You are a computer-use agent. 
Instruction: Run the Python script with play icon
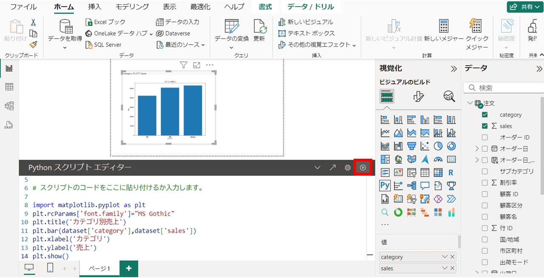(363, 168)
